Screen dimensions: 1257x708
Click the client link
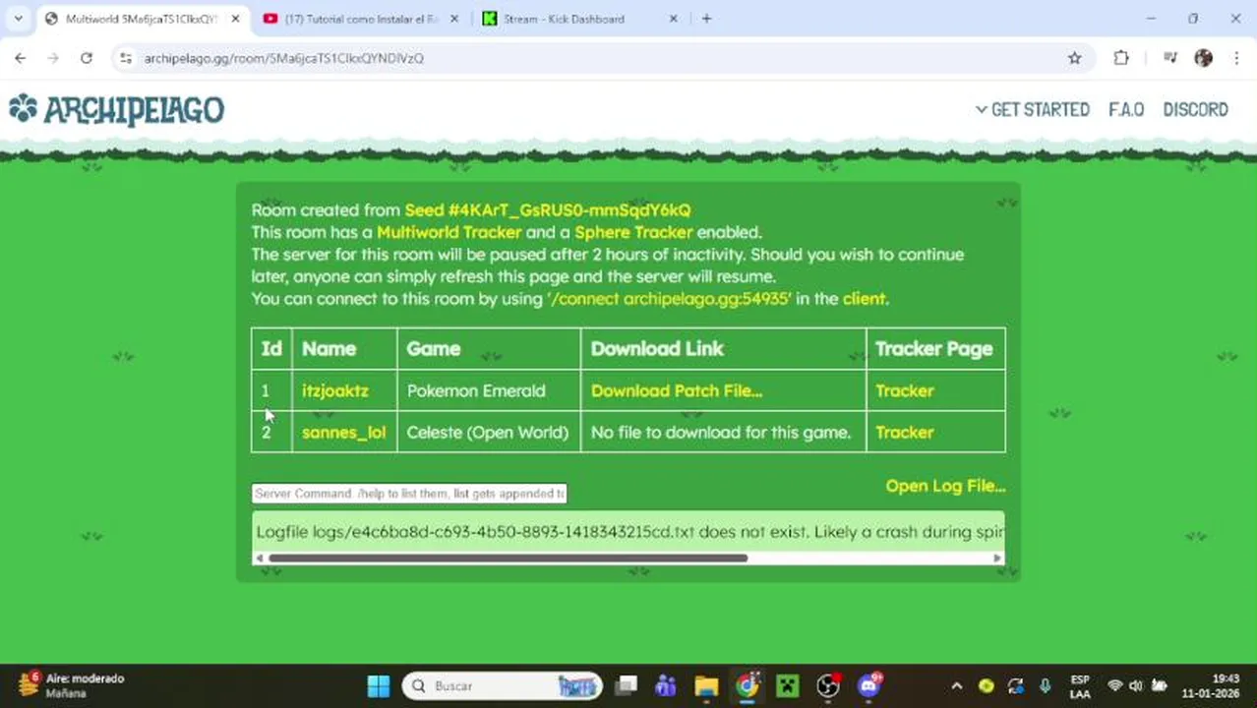click(x=864, y=298)
